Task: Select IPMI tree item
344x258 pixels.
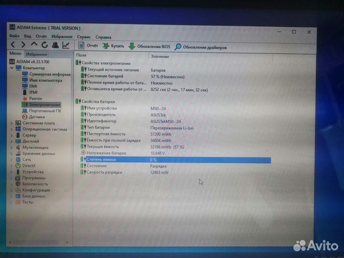Action: point(30,92)
